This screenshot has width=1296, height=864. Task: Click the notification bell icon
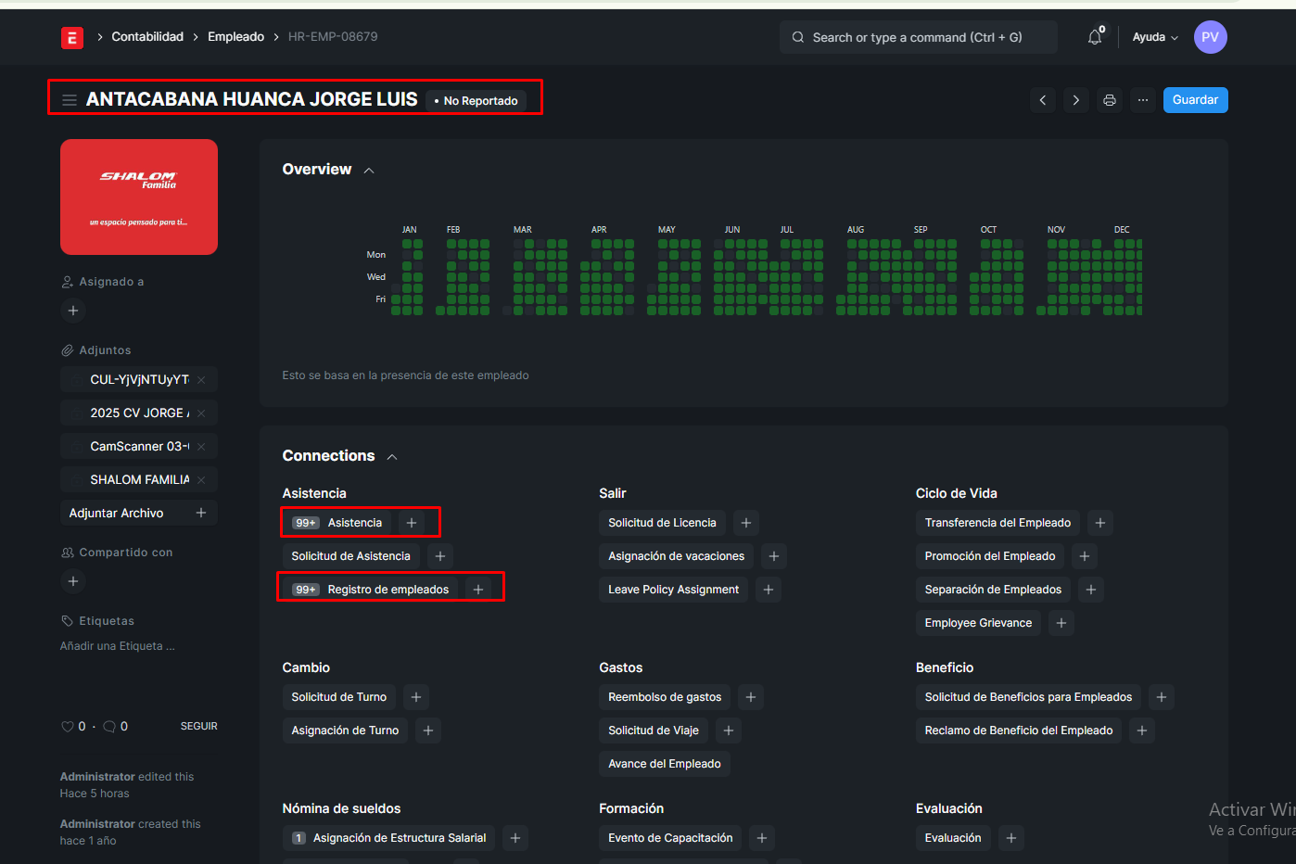[x=1095, y=37]
